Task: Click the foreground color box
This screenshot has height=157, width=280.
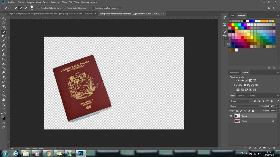Action: 2,117
